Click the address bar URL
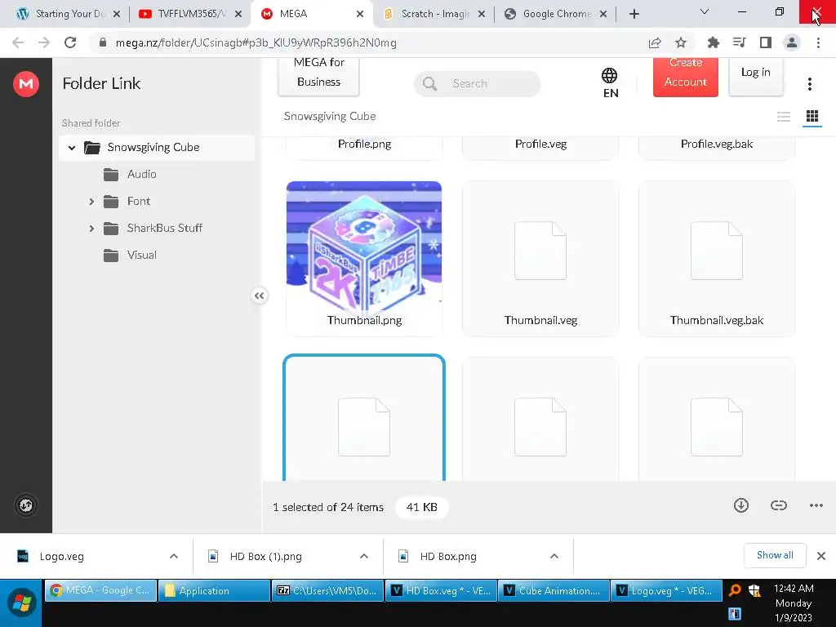Screen dimensions: 836x627 click(256, 42)
